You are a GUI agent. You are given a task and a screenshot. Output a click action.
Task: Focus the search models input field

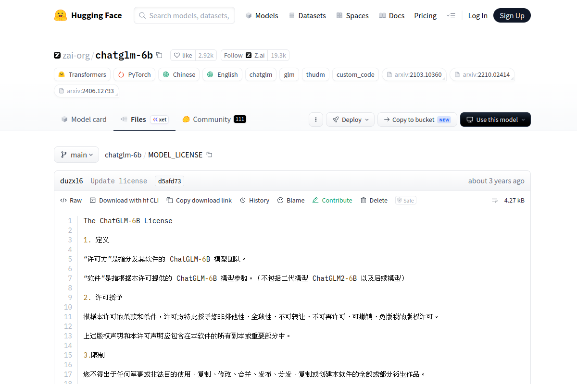pos(184,15)
